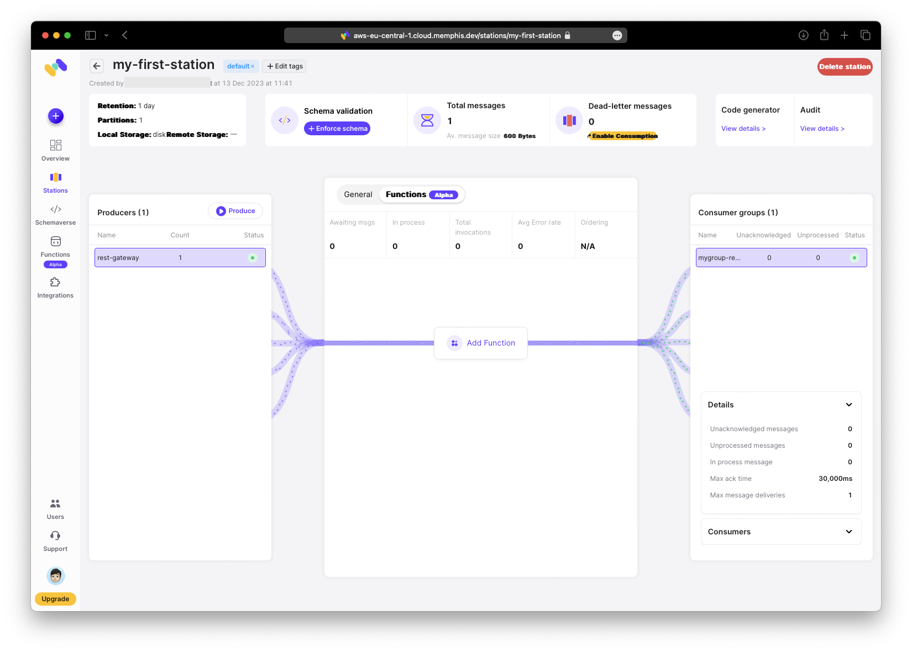Collapse the Details section
This screenshot has width=912, height=652.
[x=848, y=405]
